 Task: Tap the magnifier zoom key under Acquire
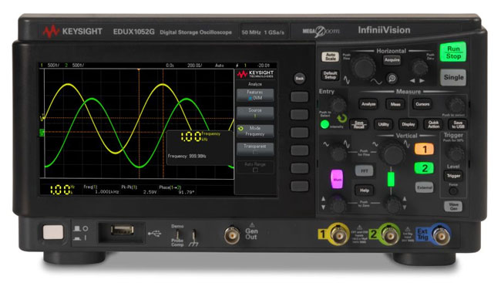click(x=392, y=78)
